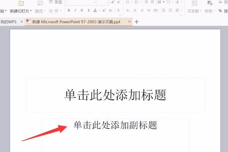Apply font color with A icon

point(95,10)
